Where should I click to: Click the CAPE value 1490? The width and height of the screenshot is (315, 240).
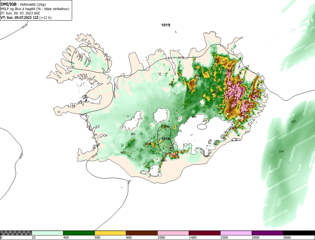coord(166,127)
